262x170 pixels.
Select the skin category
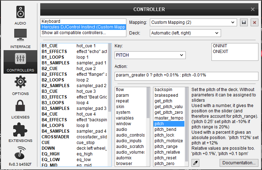pyautogui.click(x=131, y=107)
